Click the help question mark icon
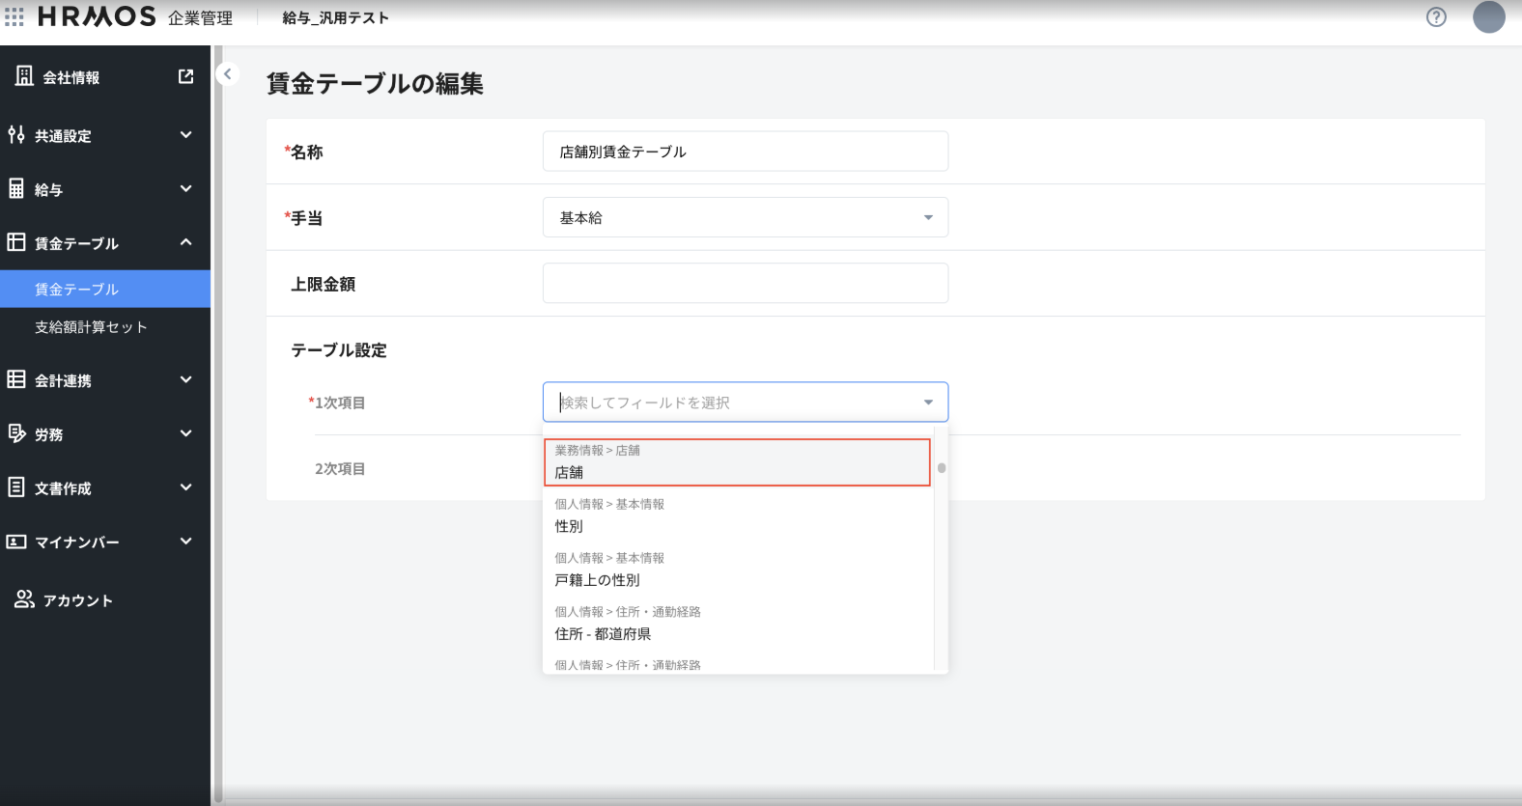 click(x=1436, y=17)
